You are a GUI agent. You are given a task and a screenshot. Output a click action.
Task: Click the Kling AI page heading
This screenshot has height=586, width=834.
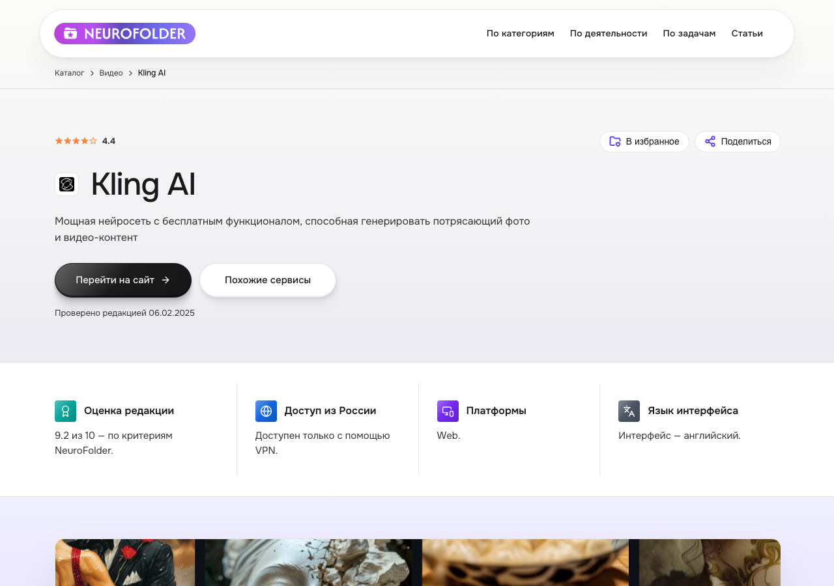[x=143, y=184]
